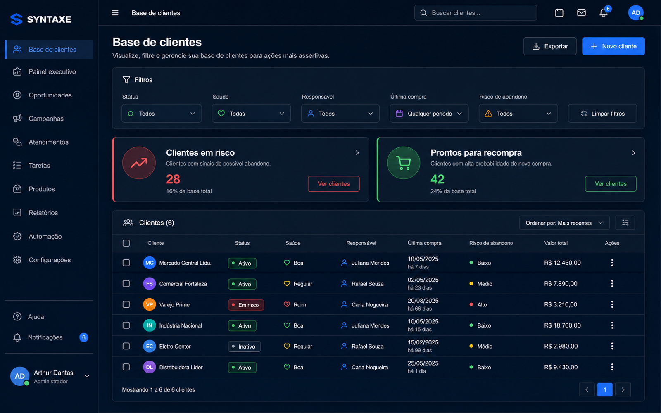Go to next page arrow
Image resolution: width=661 pixels, height=413 pixels.
click(x=623, y=389)
